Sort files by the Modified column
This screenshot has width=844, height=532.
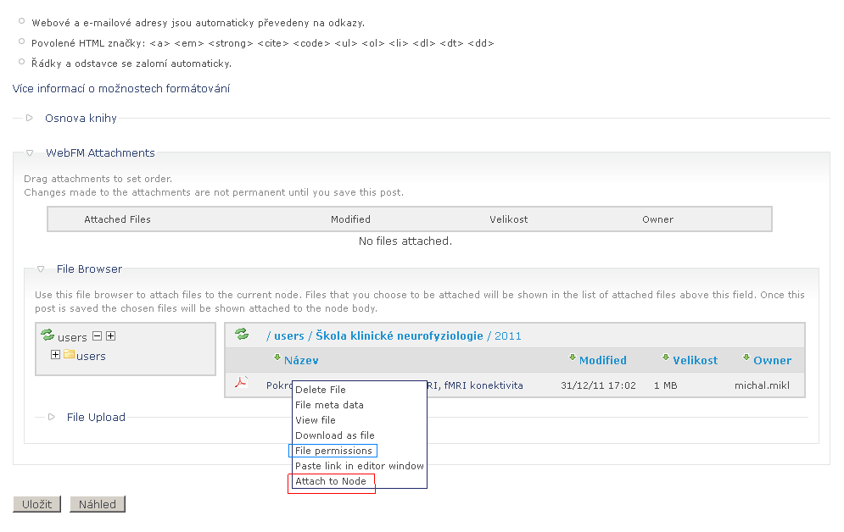point(602,360)
